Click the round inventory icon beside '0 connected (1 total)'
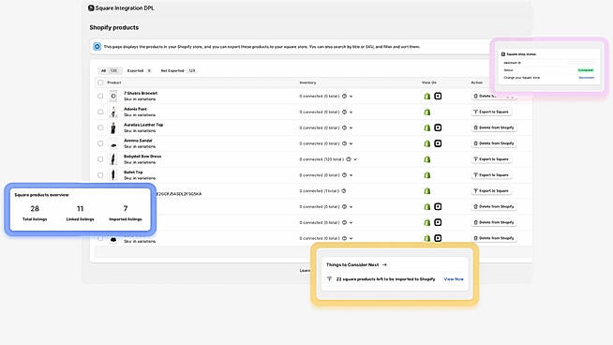 pyautogui.click(x=344, y=191)
